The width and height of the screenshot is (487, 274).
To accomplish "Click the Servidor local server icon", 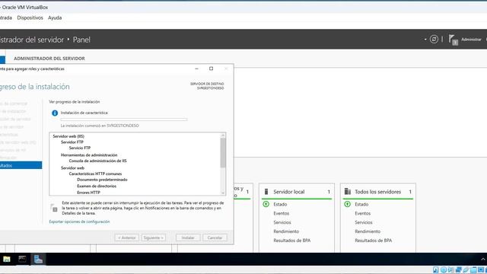I will tap(266, 192).
